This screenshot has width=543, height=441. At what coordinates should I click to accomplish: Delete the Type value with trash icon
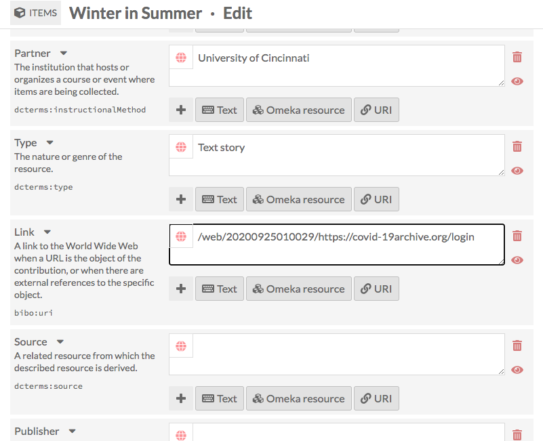coord(517,146)
